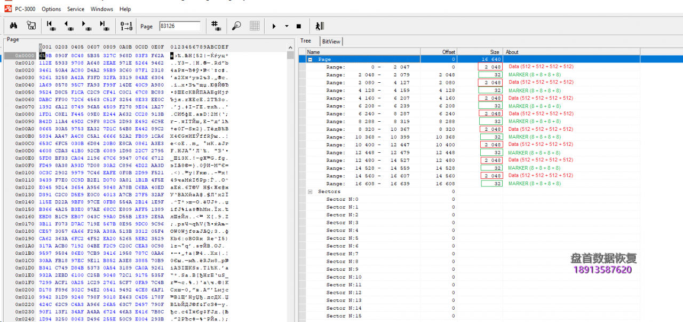Click the light bulb toolbar icon
Screen dimensions: 683x322
point(236,26)
